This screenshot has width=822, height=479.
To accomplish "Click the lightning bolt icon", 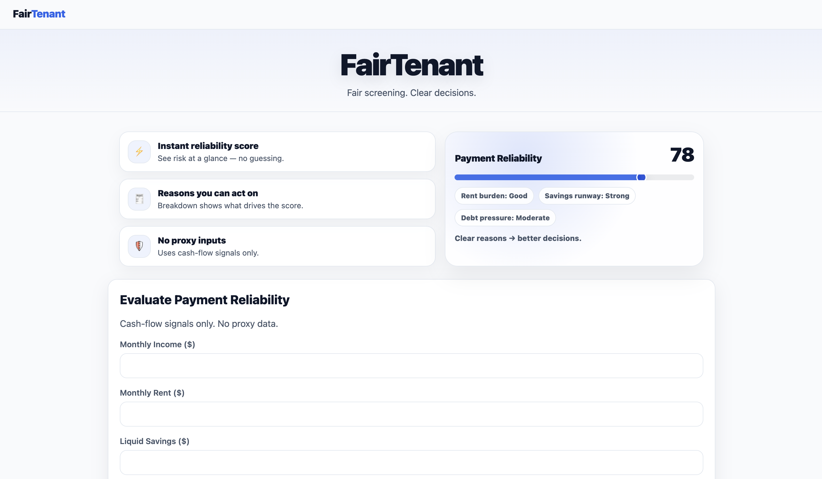I will point(139,152).
